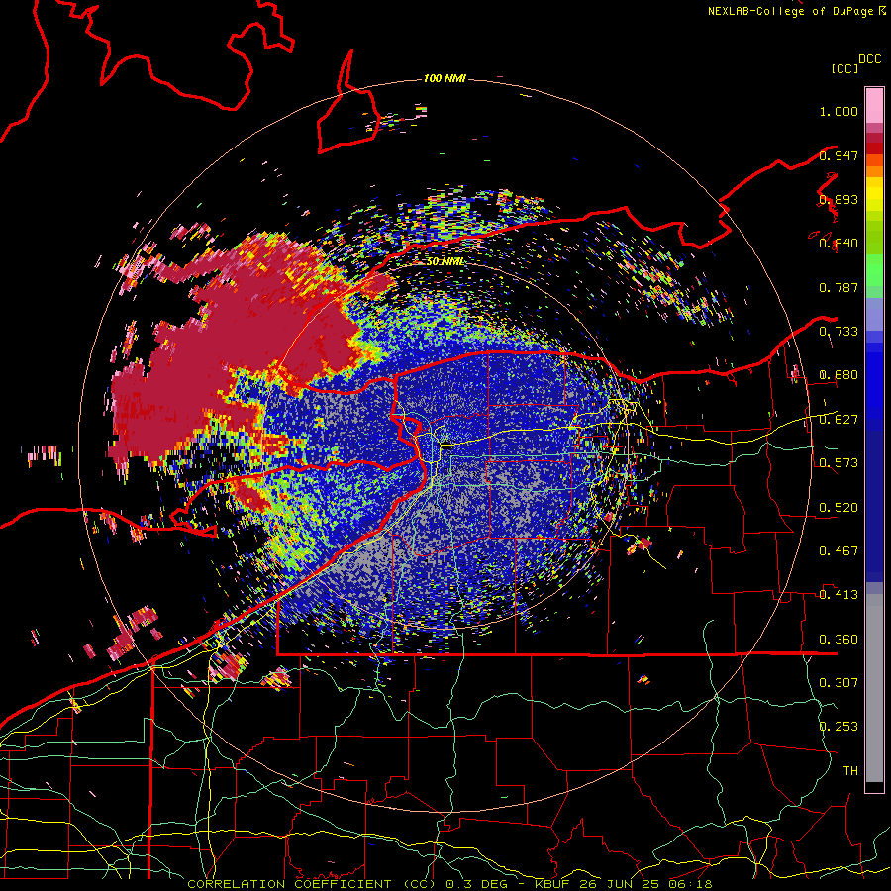Click the TH threshold label
The image size is (891, 891).
tap(850, 771)
